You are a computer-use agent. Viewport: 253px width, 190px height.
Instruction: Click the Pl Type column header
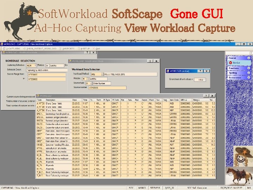pos(107,100)
